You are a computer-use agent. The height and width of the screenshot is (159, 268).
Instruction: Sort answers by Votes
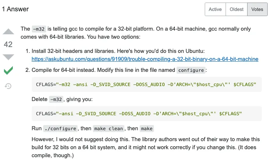point(257,9)
